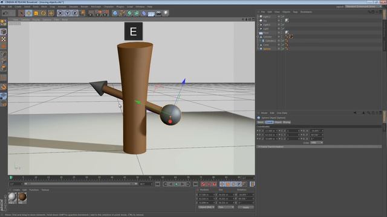This screenshot has height=217, width=387.
Task: Select the Texture mode checkerboard icon
Action: point(4,39)
